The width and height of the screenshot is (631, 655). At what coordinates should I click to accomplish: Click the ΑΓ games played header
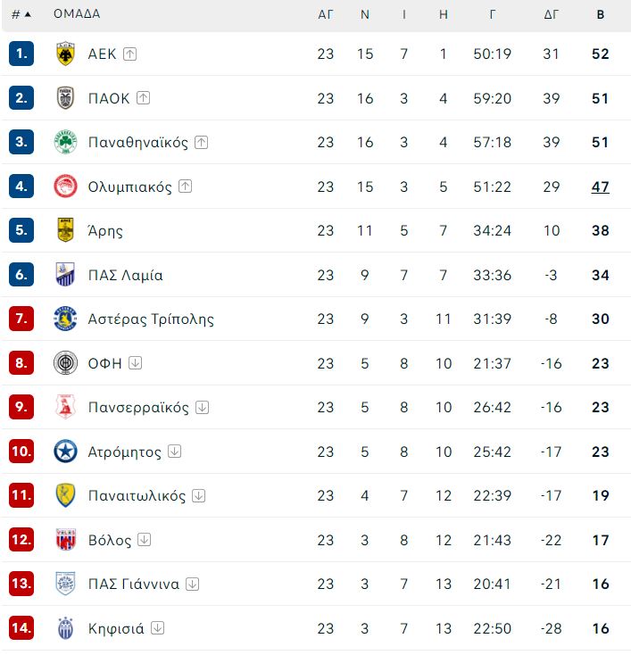[x=326, y=14]
